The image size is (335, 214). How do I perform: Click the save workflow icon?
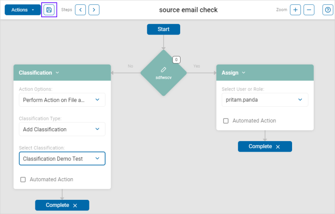(x=49, y=10)
